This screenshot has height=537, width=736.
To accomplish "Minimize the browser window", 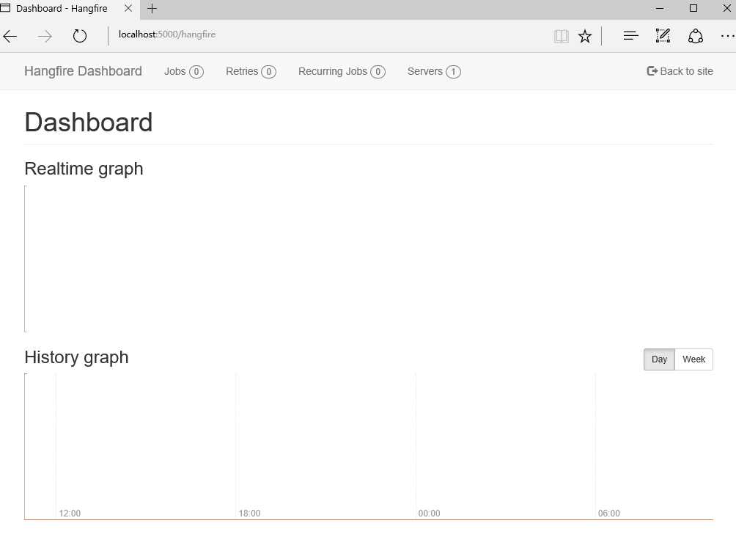I will point(660,9).
